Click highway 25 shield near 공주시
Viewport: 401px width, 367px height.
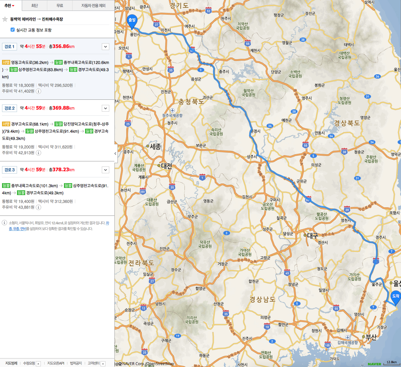(128, 124)
